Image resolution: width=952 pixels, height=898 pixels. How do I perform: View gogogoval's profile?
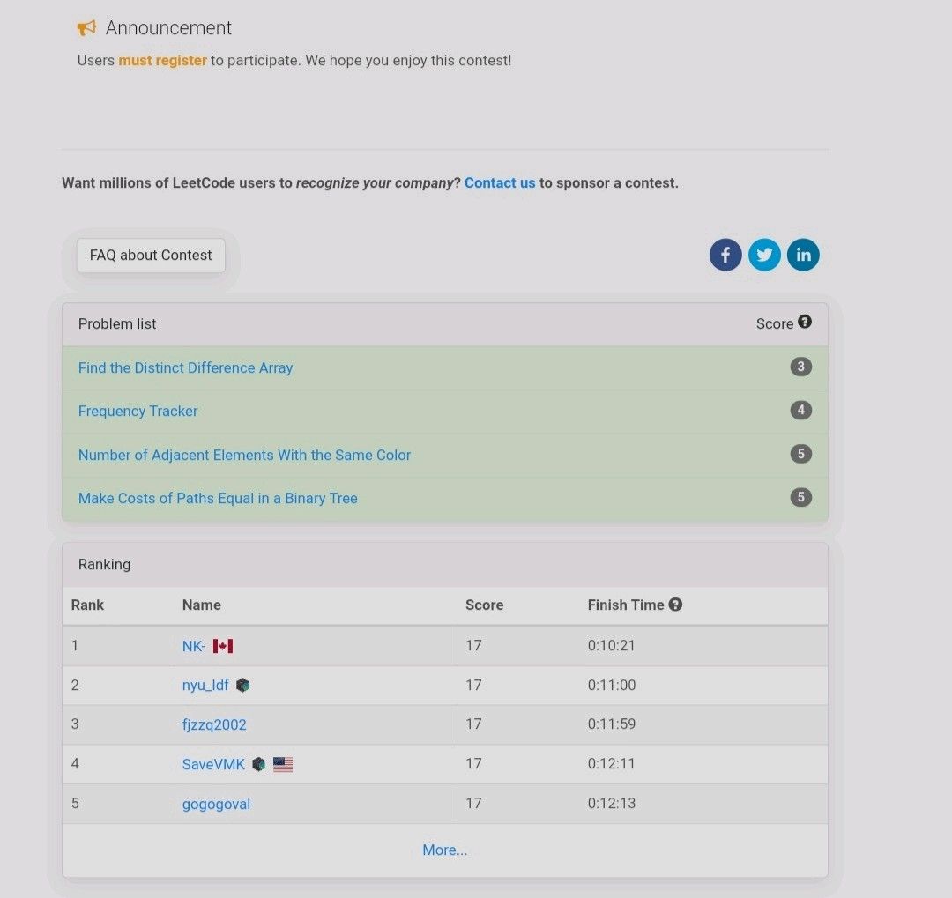216,804
